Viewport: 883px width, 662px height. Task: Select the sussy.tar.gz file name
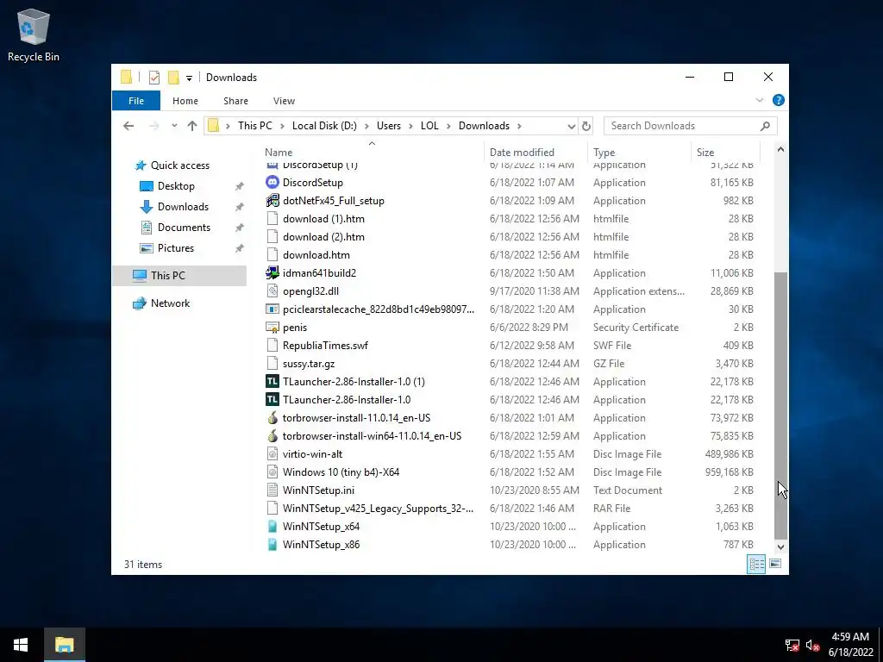pyautogui.click(x=309, y=364)
